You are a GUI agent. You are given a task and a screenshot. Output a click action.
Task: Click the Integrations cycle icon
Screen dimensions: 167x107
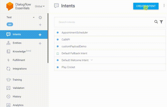[8, 69]
